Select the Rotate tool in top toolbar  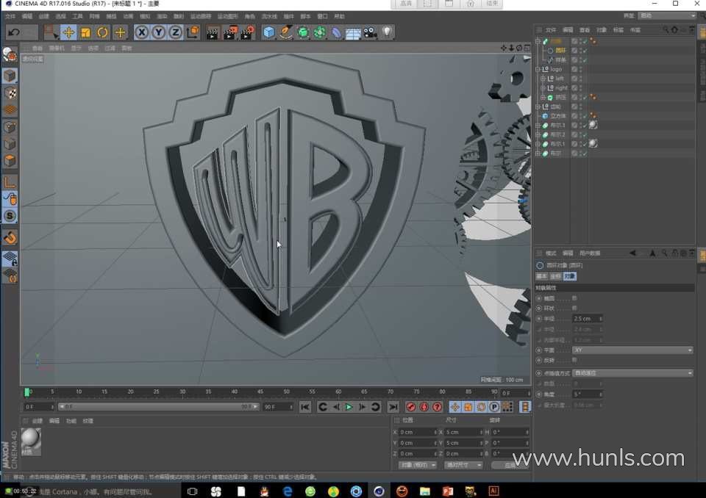(x=103, y=32)
